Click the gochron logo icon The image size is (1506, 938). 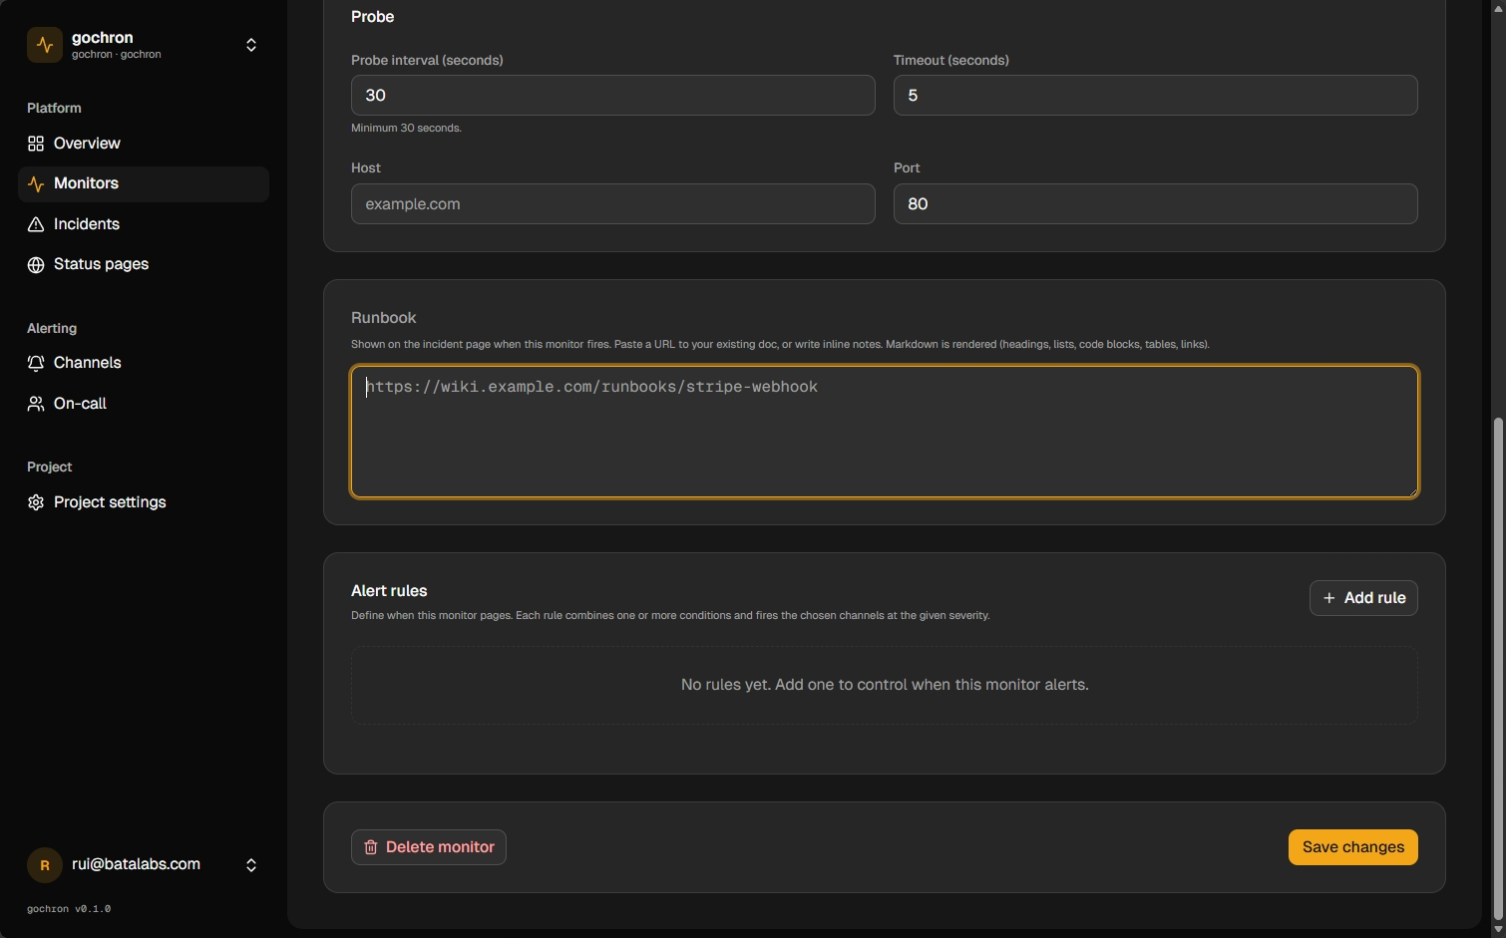pyautogui.click(x=45, y=45)
